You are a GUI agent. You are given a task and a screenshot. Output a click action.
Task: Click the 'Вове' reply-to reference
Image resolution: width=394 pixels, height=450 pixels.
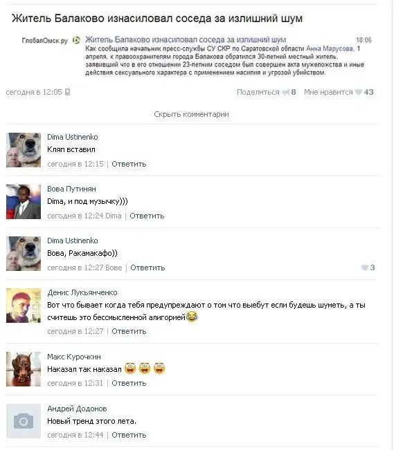click(x=114, y=268)
